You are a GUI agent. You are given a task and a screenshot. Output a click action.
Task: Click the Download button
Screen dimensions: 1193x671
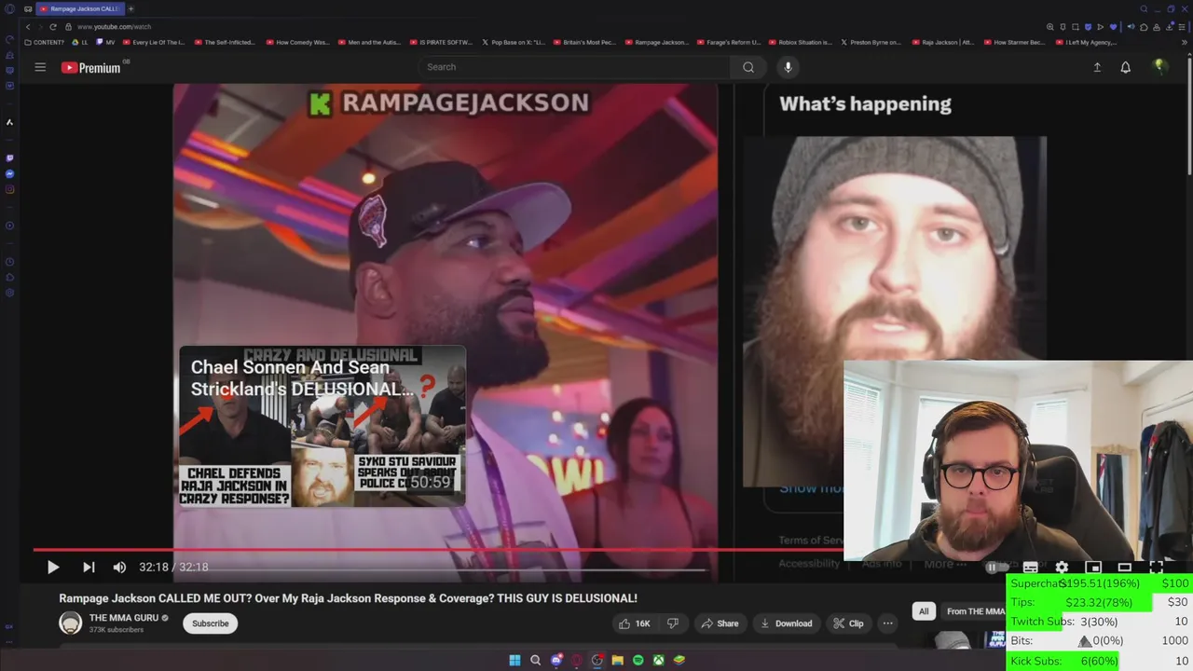[786, 623]
